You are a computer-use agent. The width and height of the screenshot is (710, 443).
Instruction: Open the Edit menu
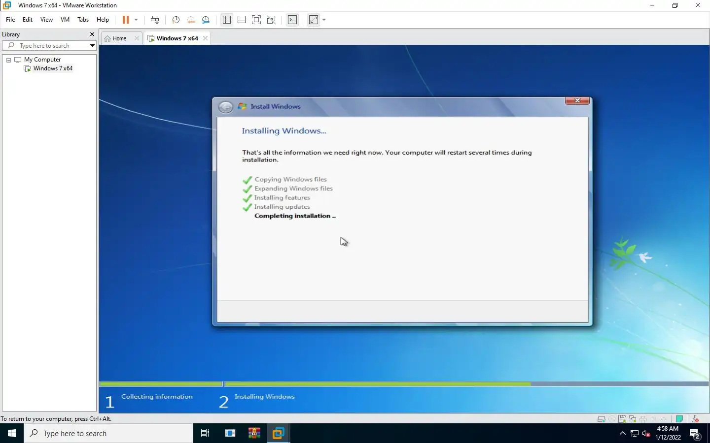pos(28,20)
